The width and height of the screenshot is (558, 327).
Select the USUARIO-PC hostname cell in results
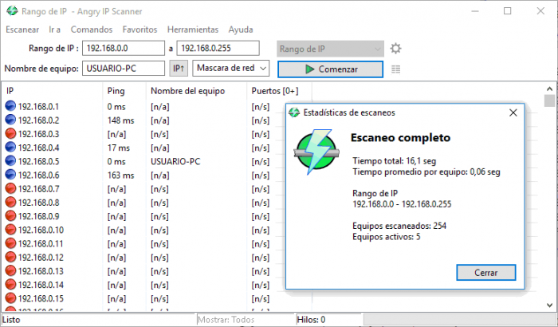pos(175,161)
